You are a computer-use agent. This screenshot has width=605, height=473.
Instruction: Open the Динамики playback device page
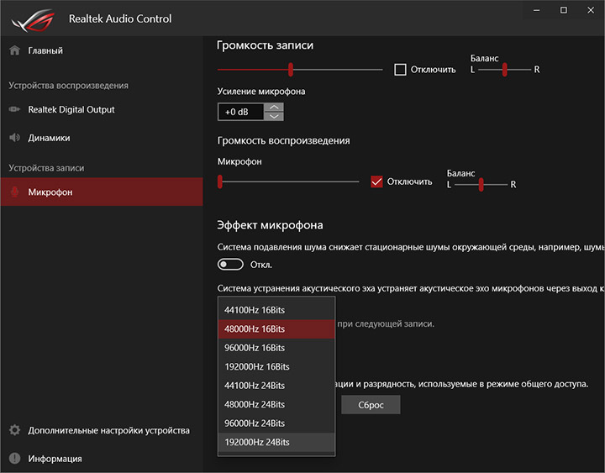click(49, 138)
